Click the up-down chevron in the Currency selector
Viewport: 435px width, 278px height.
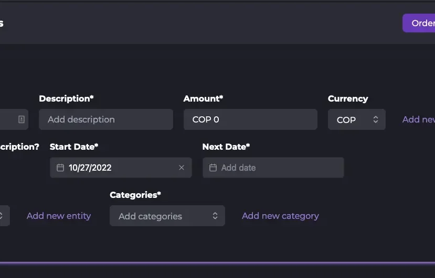(x=376, y=119)
